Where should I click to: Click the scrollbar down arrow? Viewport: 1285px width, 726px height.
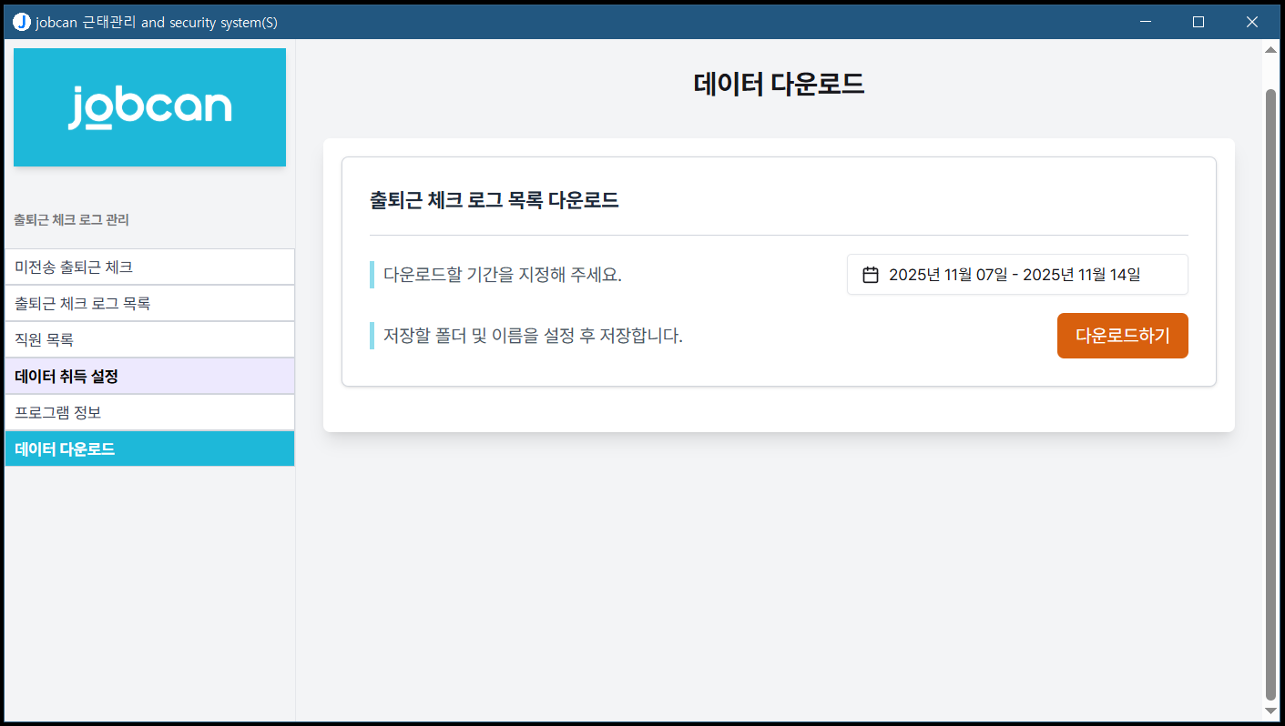click(x=1270, y=711)
